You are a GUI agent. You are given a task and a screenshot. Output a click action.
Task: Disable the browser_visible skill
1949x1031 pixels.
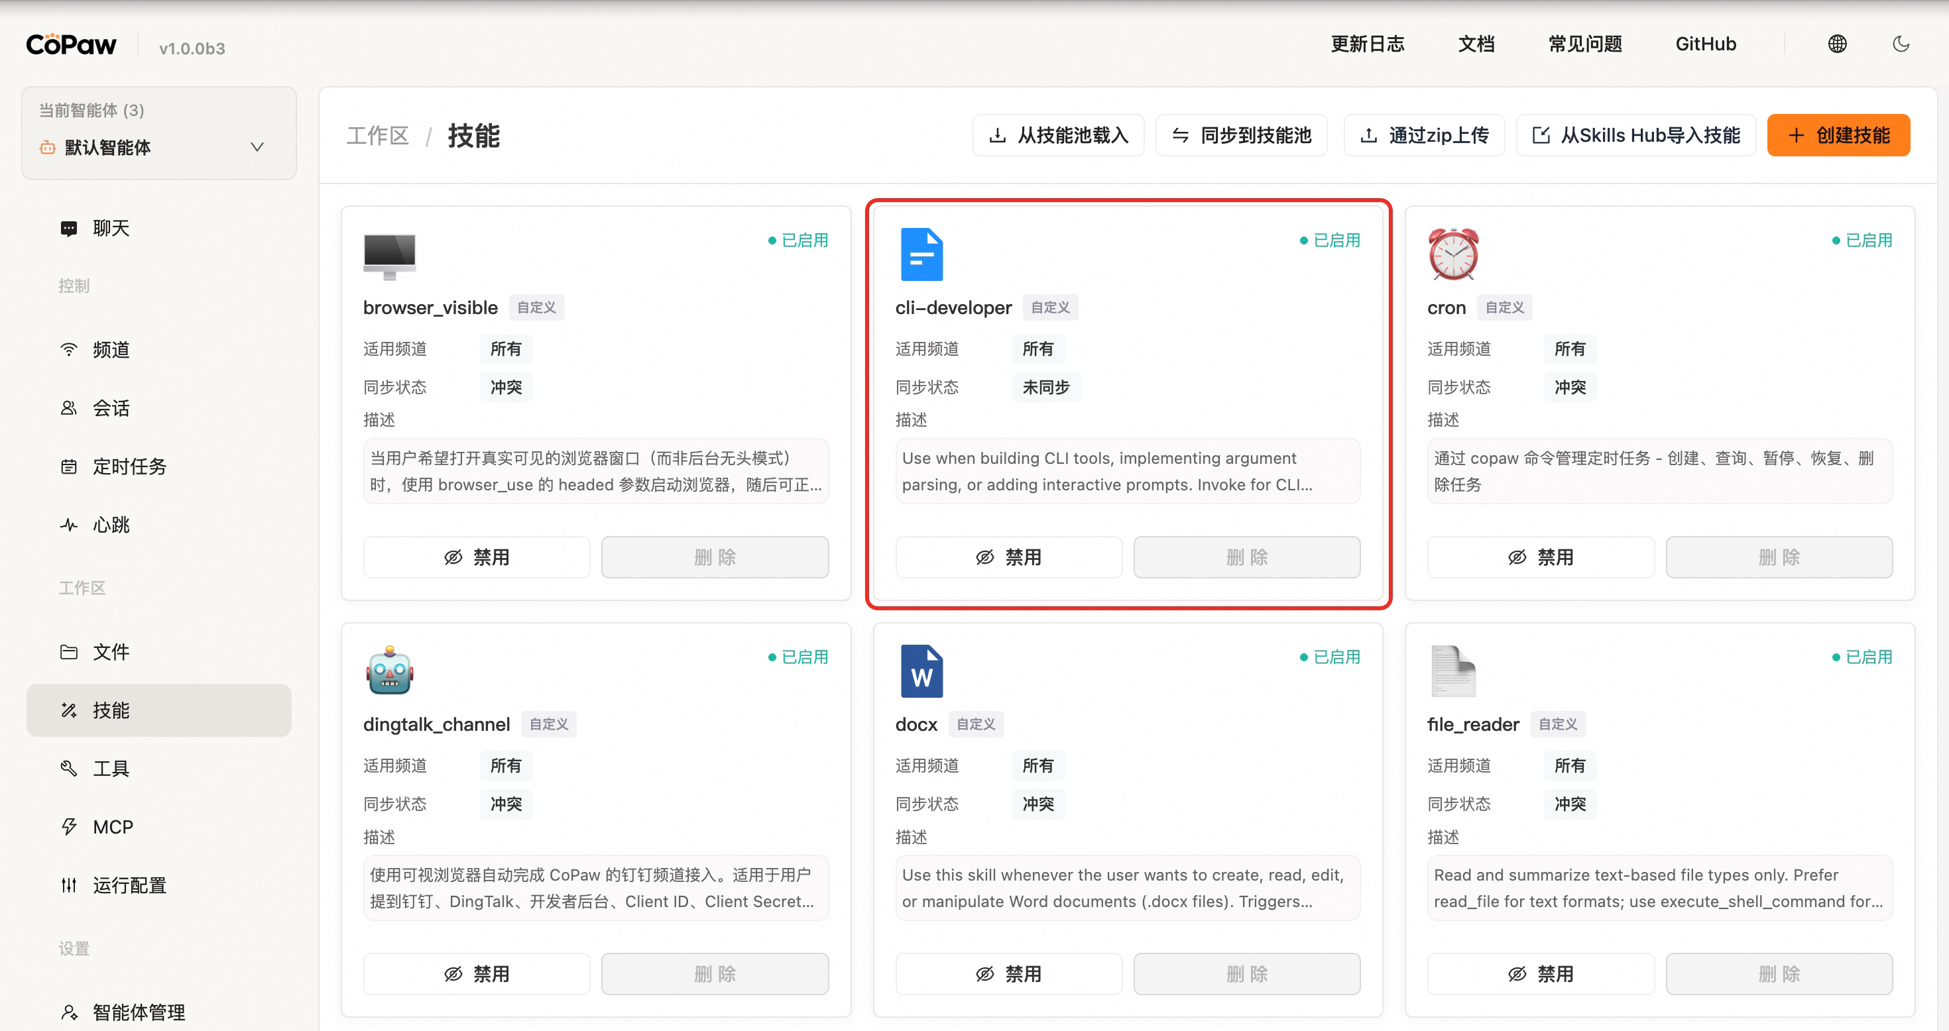pos(476,557)
